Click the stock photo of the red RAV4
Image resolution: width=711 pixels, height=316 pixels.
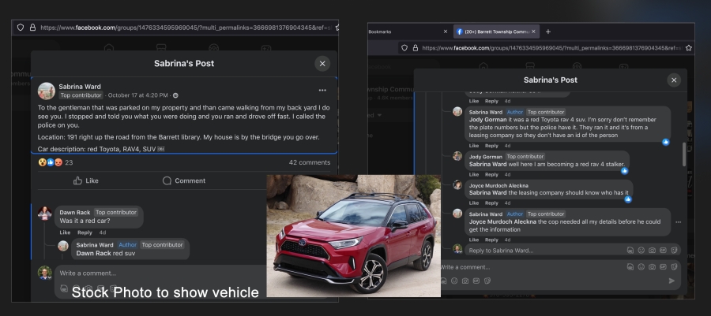353,236
